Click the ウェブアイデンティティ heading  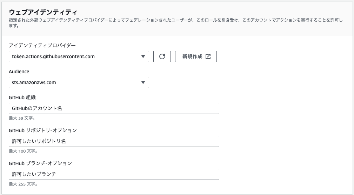coord(43,12)
